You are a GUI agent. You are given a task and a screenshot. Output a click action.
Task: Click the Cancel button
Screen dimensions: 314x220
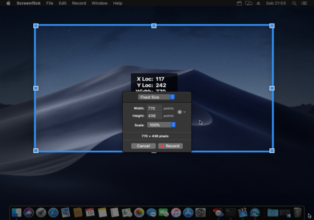pos(143,146)
